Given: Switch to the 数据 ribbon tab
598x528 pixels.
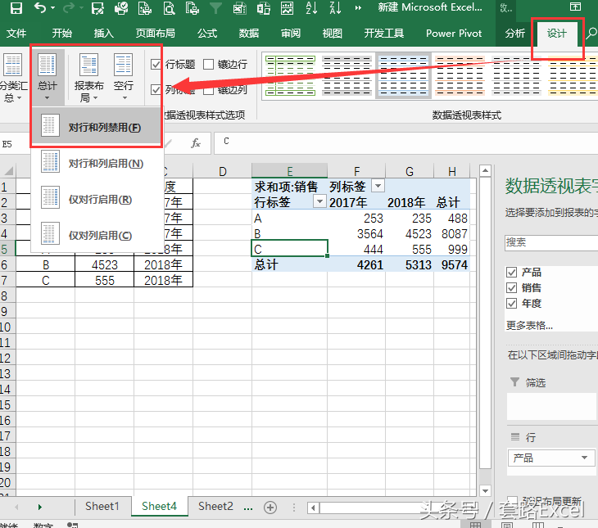Looking at the screenshot, I should (x=249, y=34).
